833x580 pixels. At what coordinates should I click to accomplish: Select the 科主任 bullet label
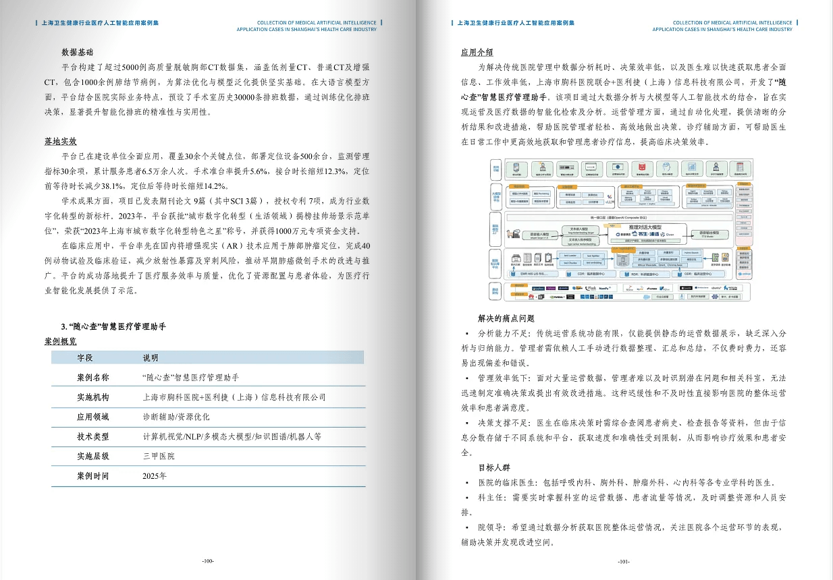(490, 497)
